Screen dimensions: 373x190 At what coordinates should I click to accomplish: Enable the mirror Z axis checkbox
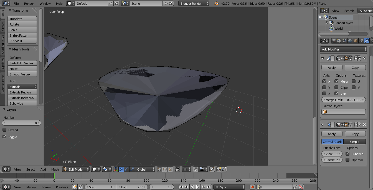[324, 93]
